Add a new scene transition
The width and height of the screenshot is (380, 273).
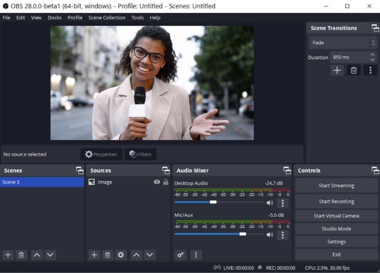[x=337, y=70]
